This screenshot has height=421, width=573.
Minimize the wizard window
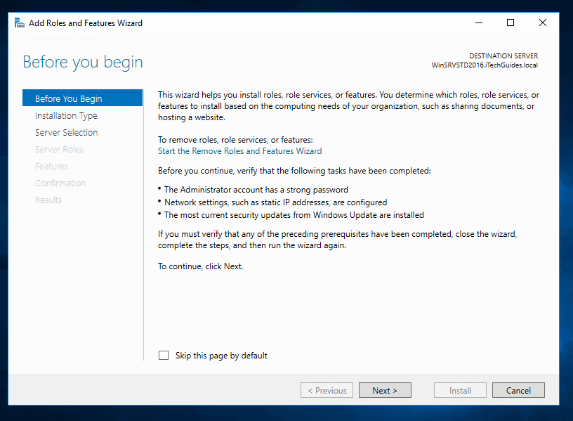click(478, 22)
